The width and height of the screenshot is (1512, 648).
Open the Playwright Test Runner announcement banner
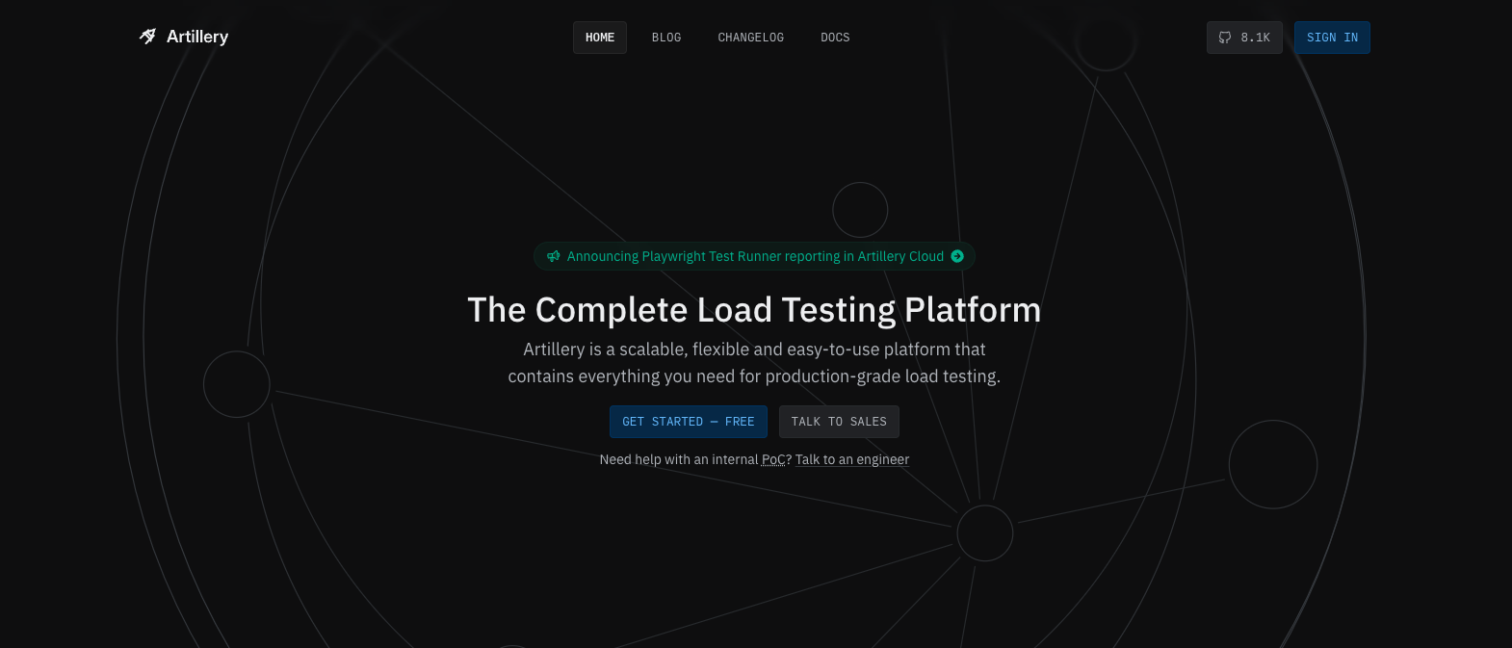[x=755, y=256]
